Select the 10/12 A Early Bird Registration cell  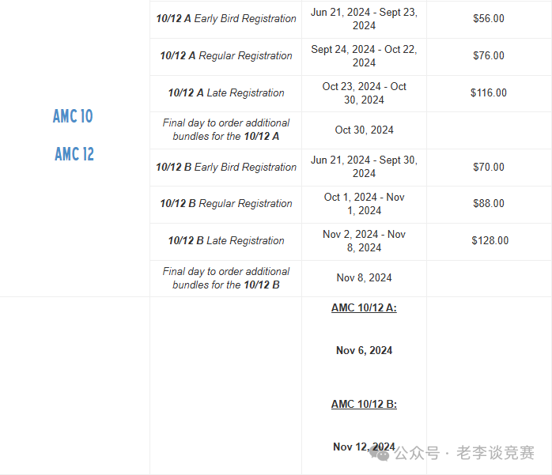(x=226, y=19)
